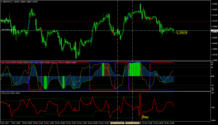Click the 8 Nov 2017 time axis label
The image size is (218, 125).
pos(4,123)
